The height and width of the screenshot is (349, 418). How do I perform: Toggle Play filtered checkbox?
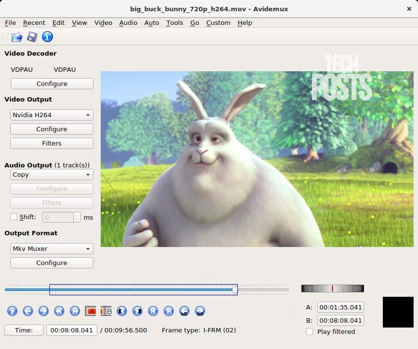[x=309, y=332]
